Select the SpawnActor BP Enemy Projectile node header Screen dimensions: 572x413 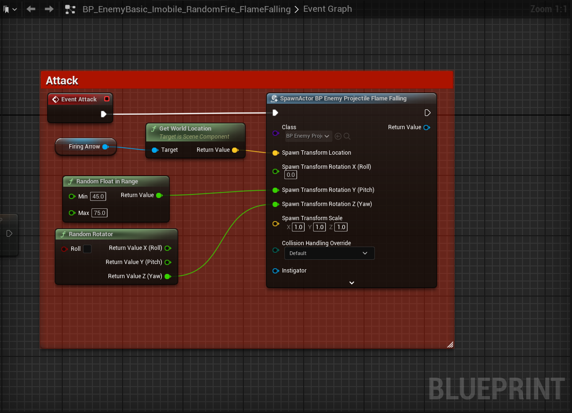351,99
